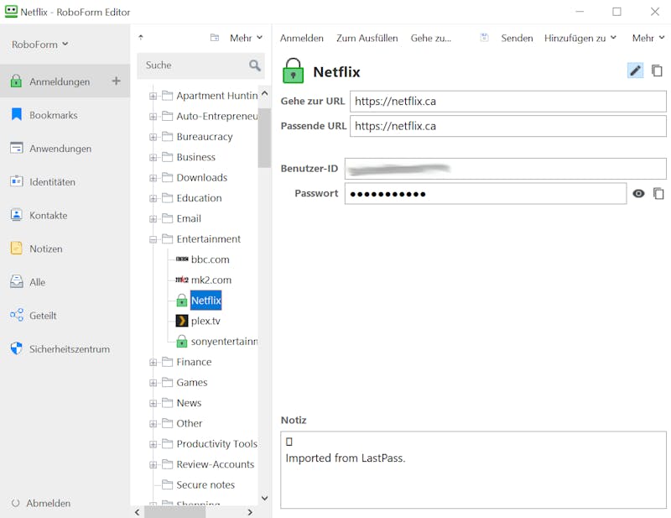
Task: Open Alle inbox icon
Action: [x=16, y=281]
